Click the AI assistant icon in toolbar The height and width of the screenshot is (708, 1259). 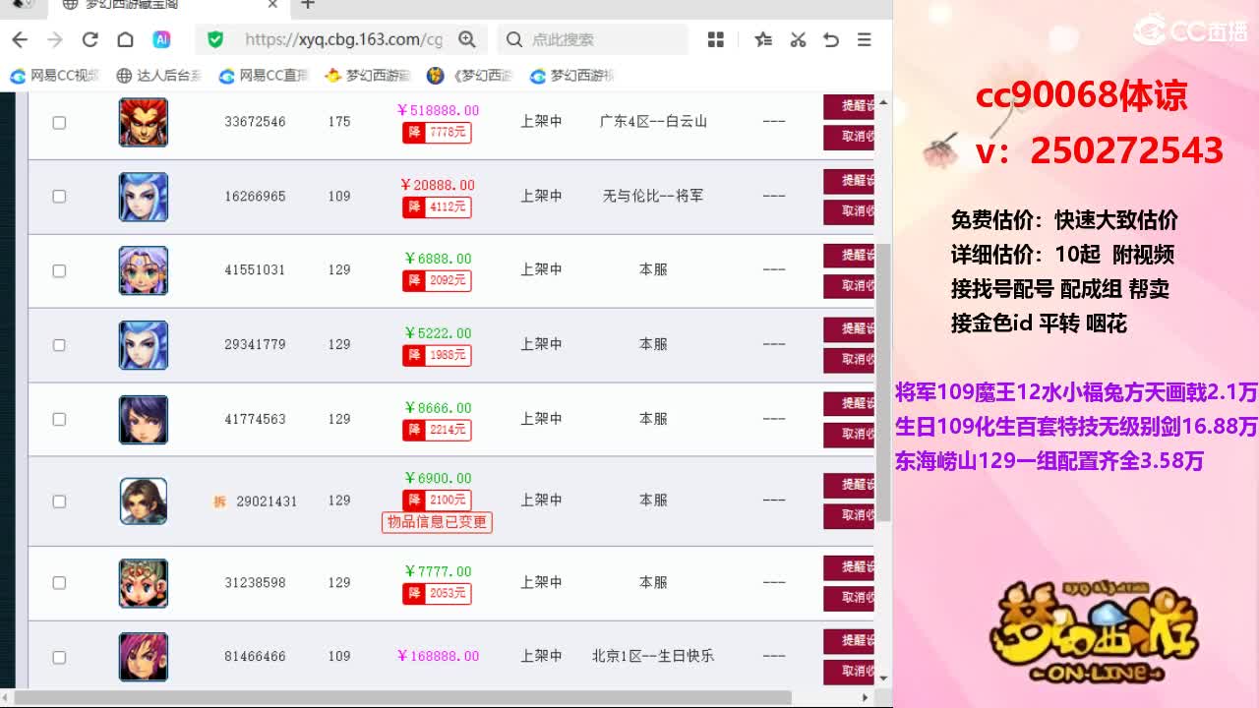pos(161,39)
